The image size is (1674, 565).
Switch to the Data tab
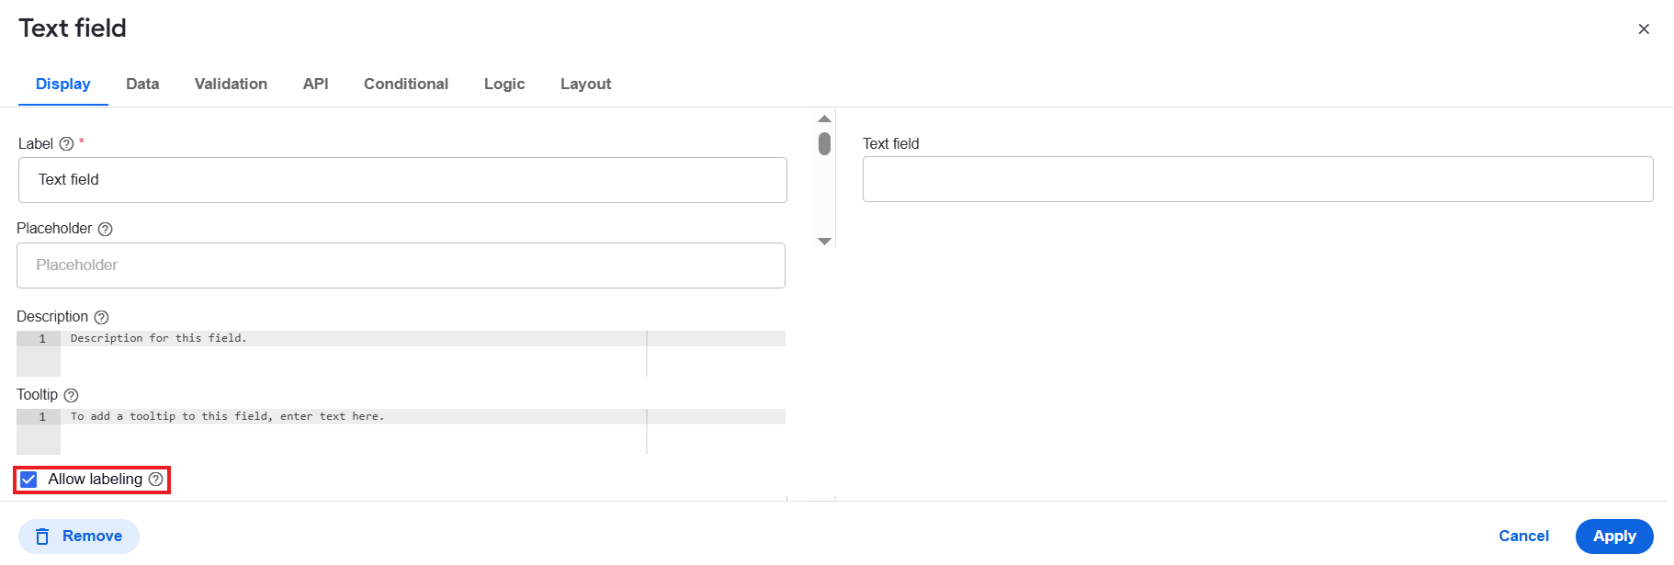(x=142, y=84)
